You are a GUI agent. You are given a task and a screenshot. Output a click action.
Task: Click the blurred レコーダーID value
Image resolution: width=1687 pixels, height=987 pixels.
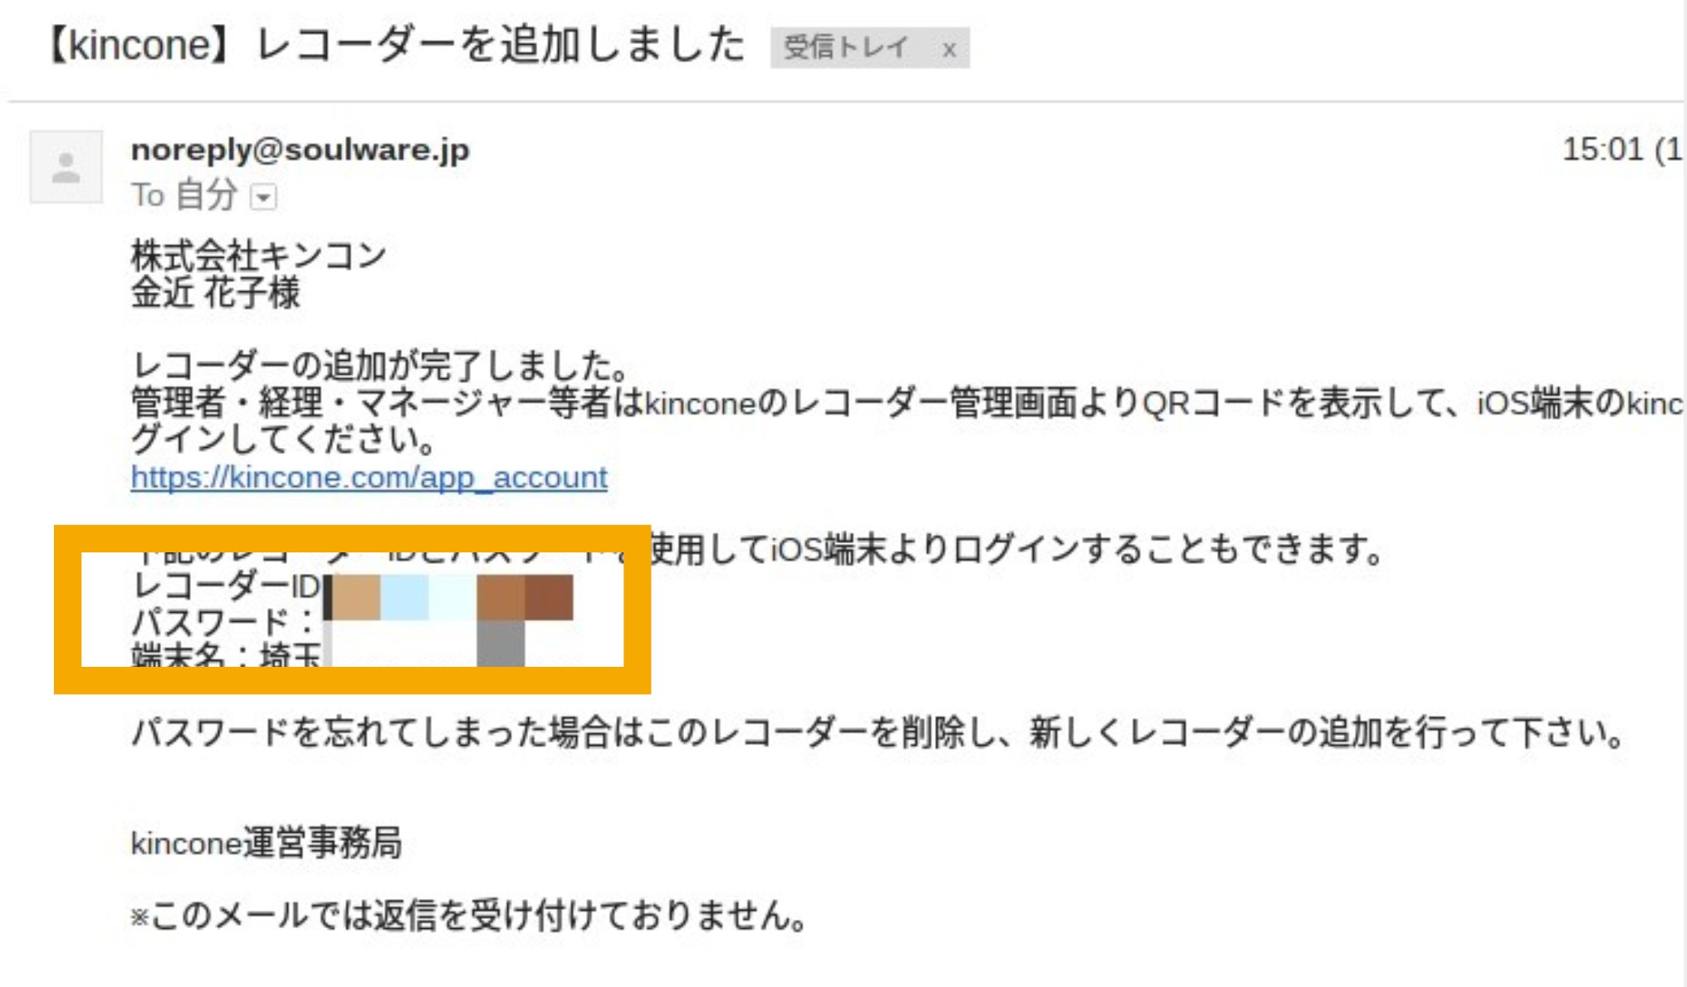coord(449,597)
